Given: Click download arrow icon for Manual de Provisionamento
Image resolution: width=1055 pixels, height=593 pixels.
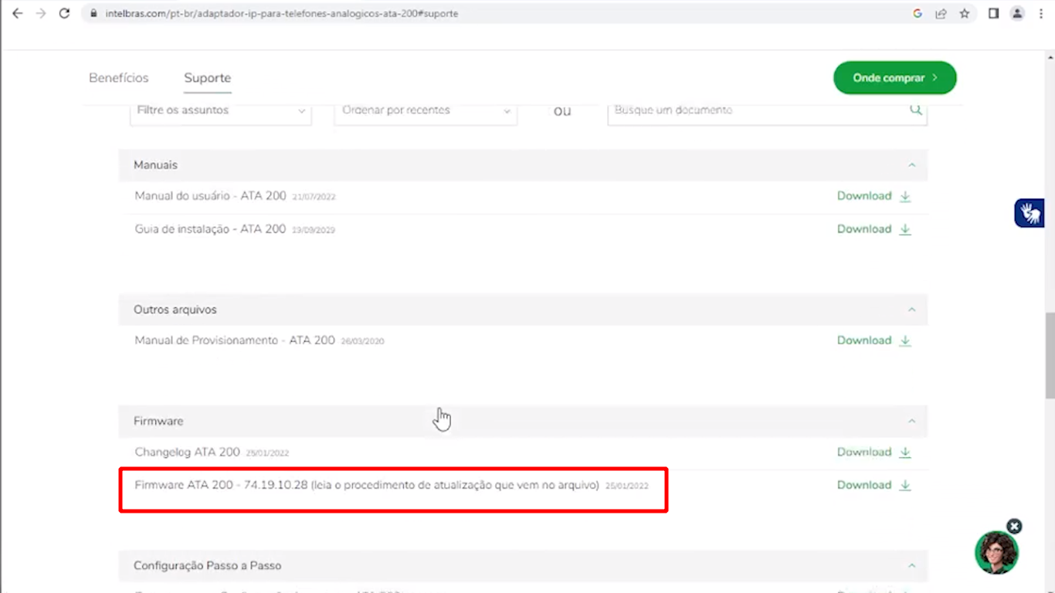Looking at the screenshot, I should click(x=905, y=341).
